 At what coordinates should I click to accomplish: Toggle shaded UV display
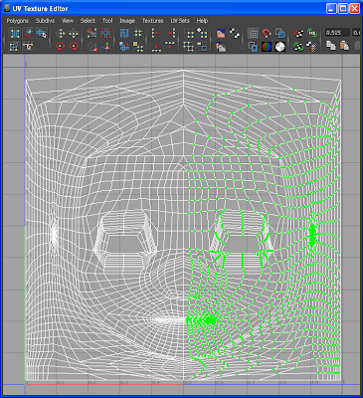point(280,34)
